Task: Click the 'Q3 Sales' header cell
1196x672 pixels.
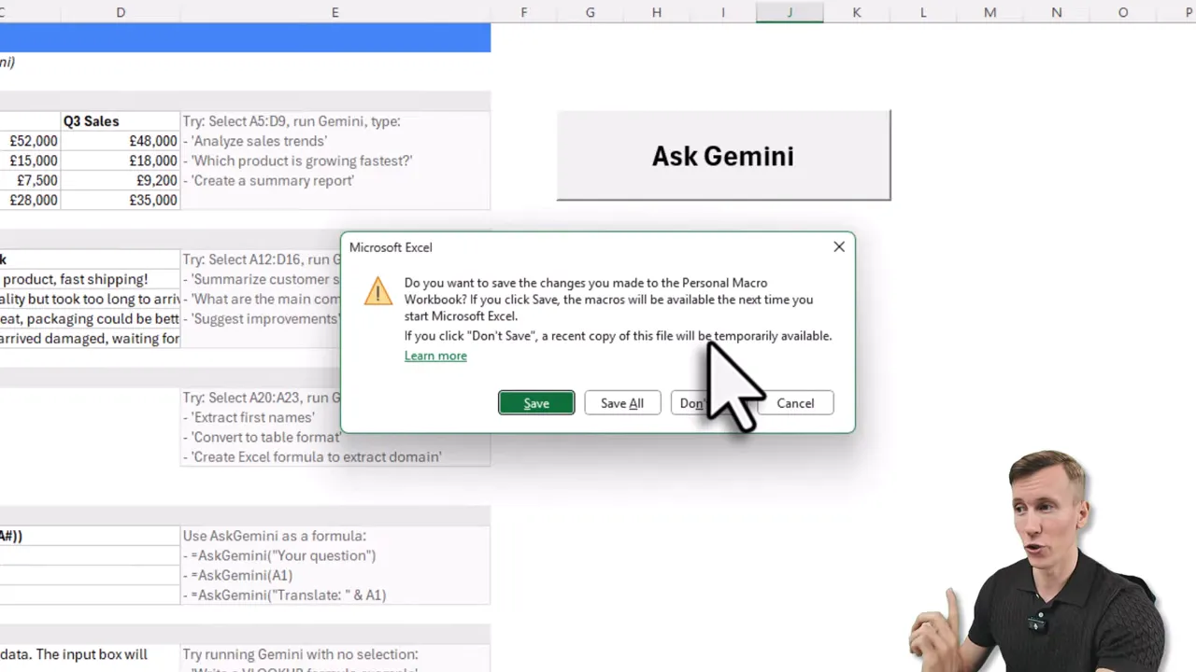Action: click(x=91, y=120)
